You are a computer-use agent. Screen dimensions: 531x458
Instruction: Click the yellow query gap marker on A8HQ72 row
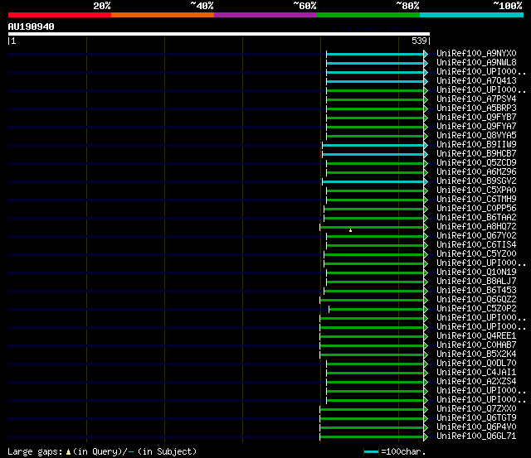coord(350,230)
